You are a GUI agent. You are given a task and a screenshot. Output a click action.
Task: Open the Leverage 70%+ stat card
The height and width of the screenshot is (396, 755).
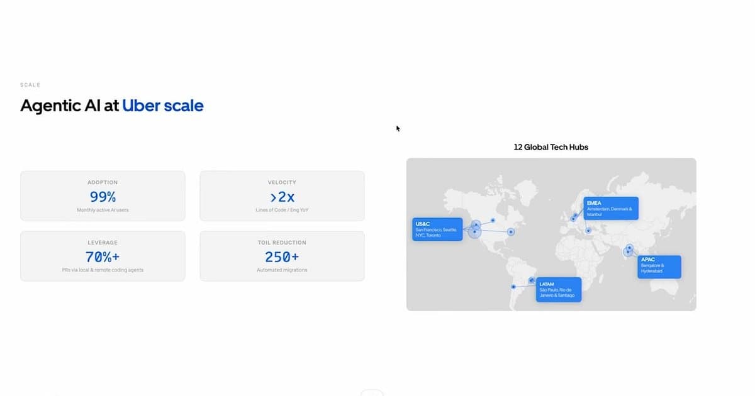coord(103,256)
